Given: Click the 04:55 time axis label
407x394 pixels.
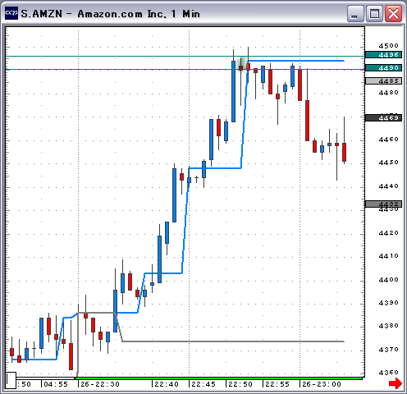Looking at the screenshot, I should 56,384.
